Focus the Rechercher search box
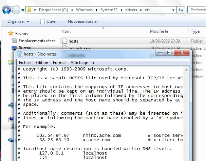 point(197,10)
